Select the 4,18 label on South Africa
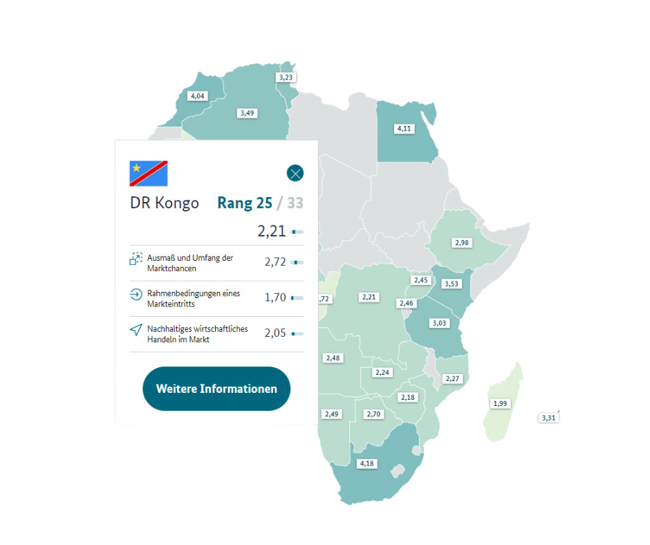 (367, 463)
